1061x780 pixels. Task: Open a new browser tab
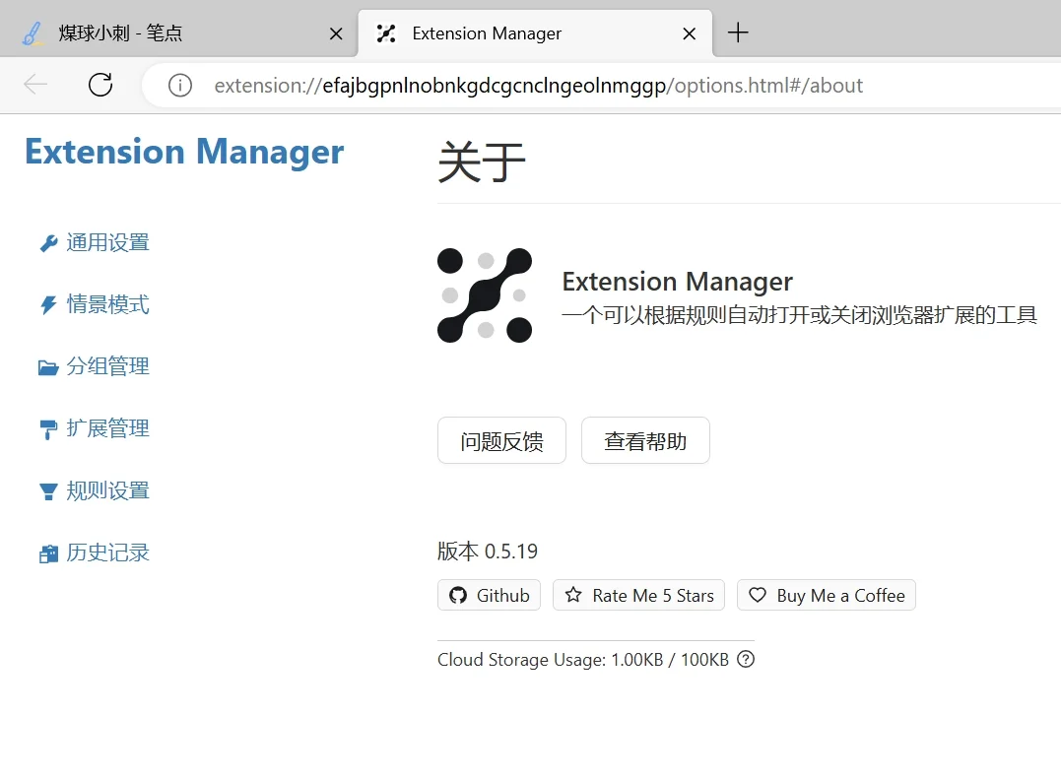pos(738,33)
